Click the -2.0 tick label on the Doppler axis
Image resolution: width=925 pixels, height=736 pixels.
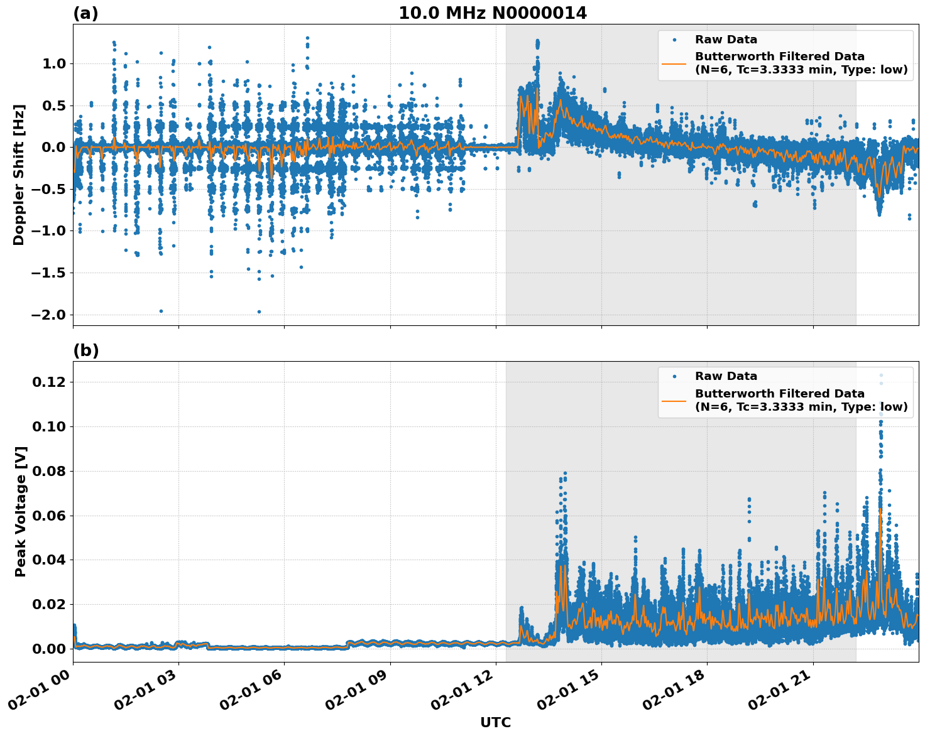[x=47, y=313]
